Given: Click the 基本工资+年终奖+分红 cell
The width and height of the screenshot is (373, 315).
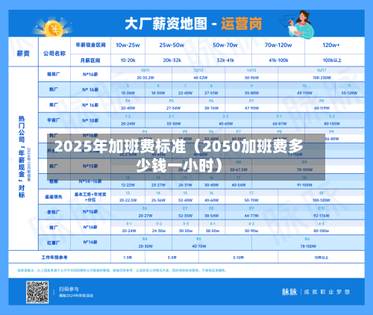Looking at the screenshot, I should coord(90,197).
